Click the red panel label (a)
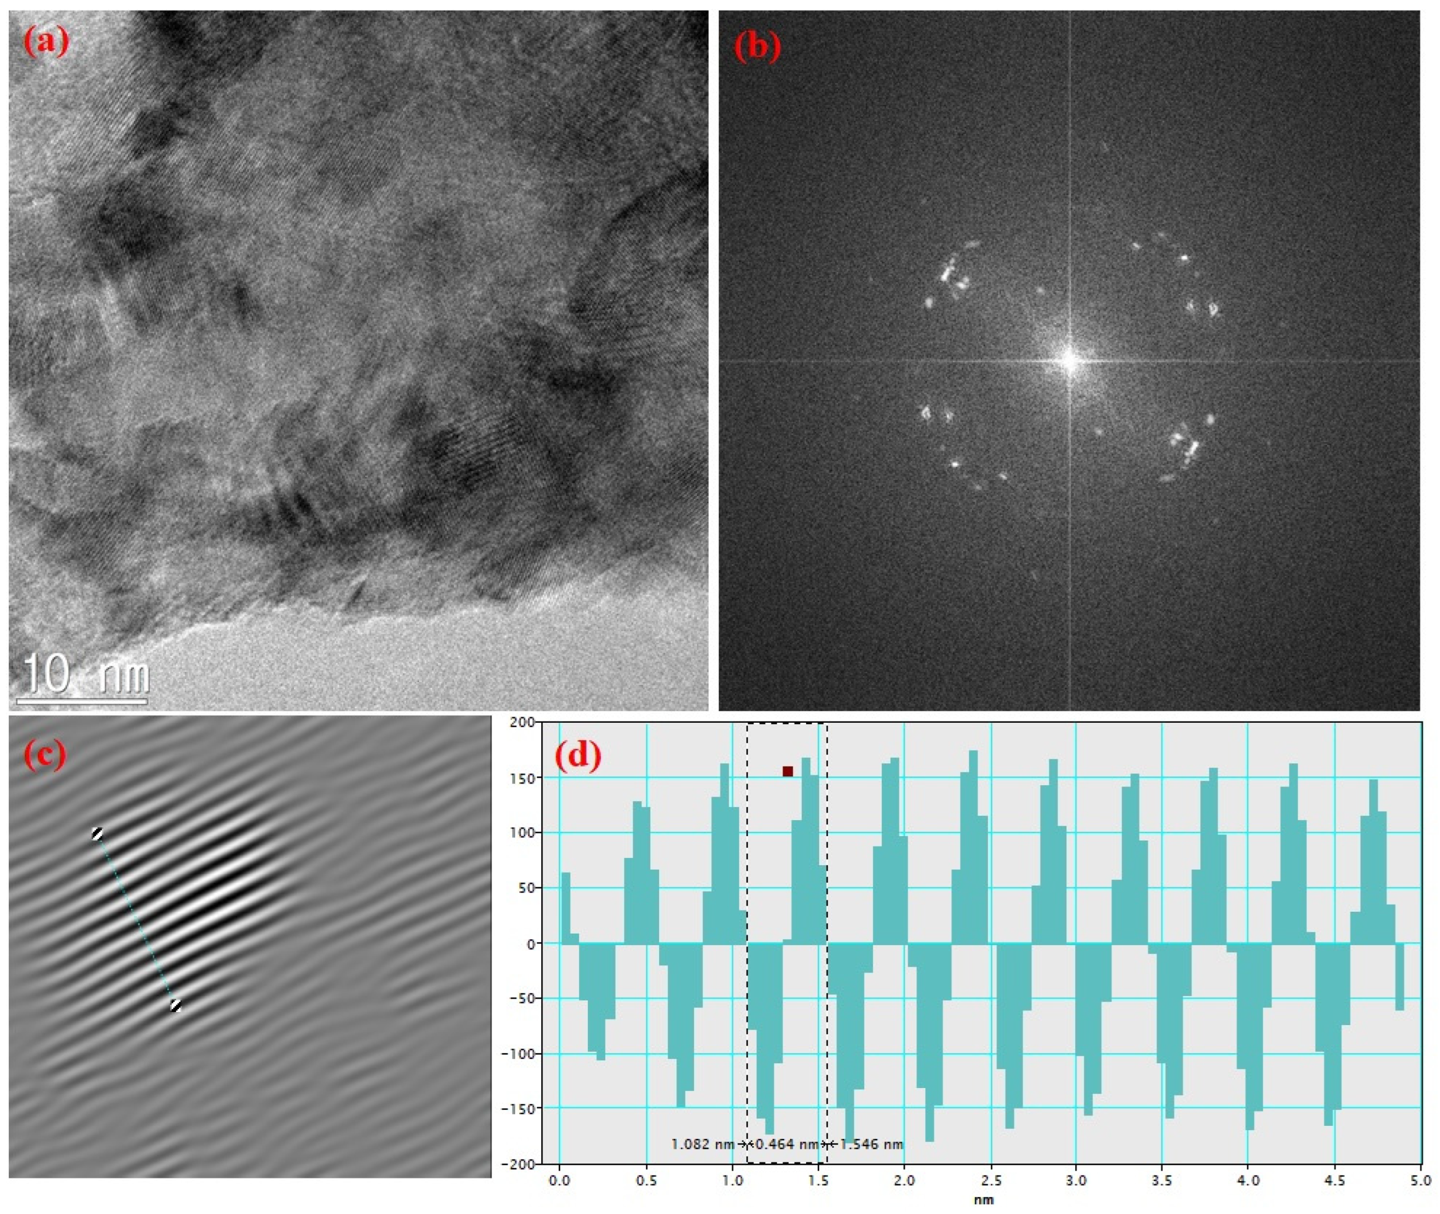This screenshot has height=1214, width=1440. (48, 42)
